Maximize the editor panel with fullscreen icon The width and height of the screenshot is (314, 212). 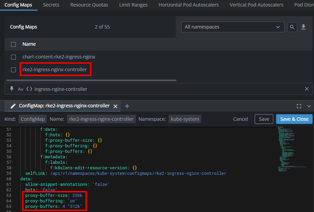(x=299, y=106)
